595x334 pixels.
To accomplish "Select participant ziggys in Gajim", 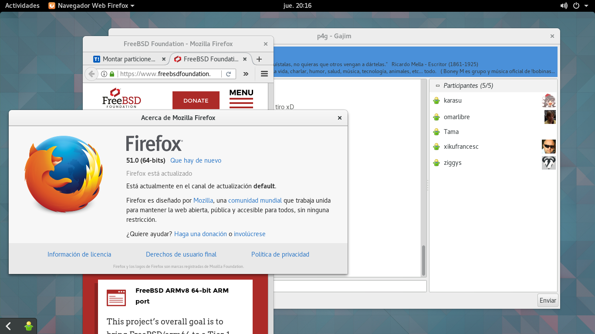I will click(493, 163).
